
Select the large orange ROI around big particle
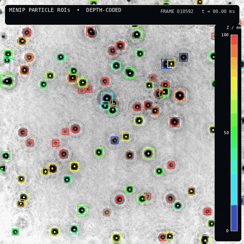(x=180, y=96)
